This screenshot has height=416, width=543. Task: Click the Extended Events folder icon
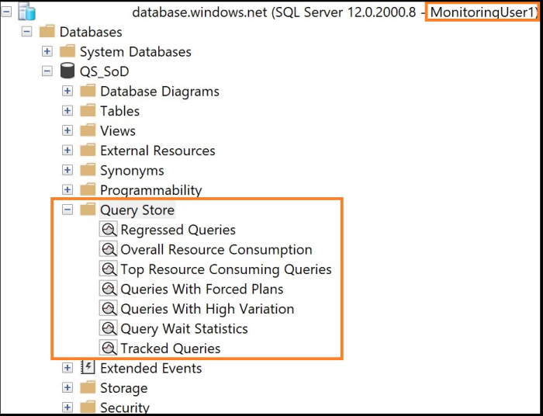coord(88,368)
